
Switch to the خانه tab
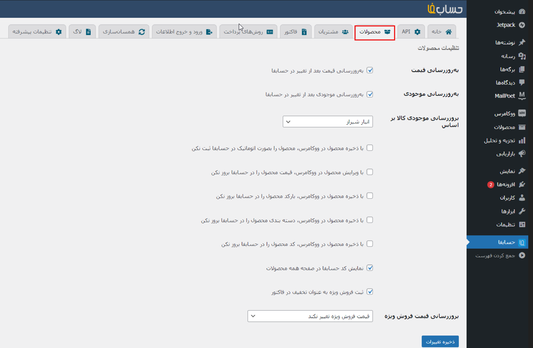pos(442,32)
